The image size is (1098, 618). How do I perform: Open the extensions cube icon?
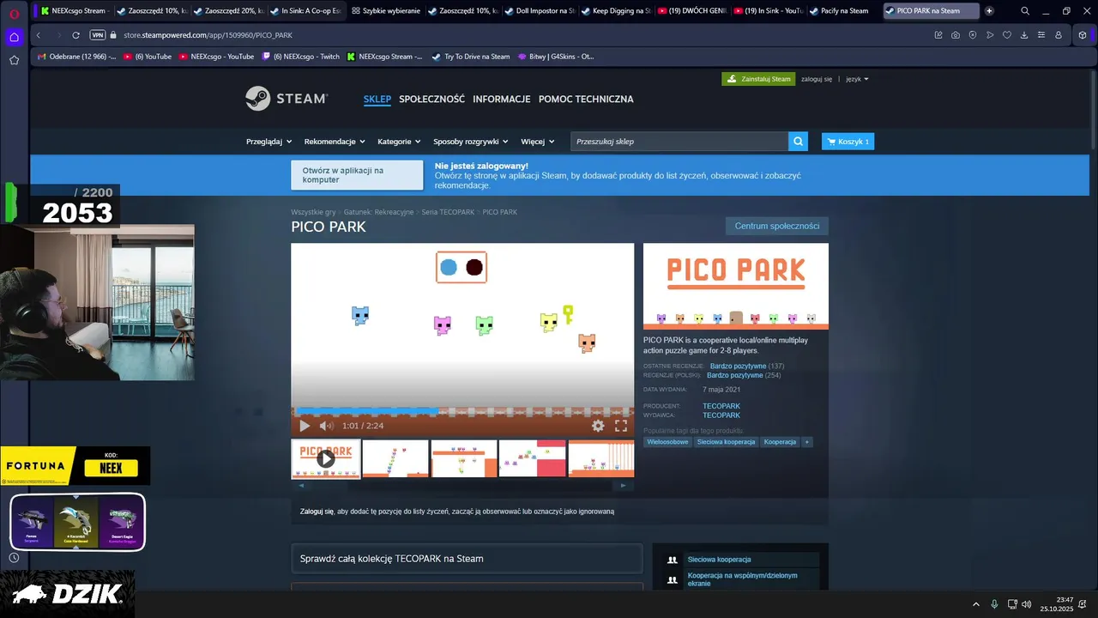[1083, 35]
